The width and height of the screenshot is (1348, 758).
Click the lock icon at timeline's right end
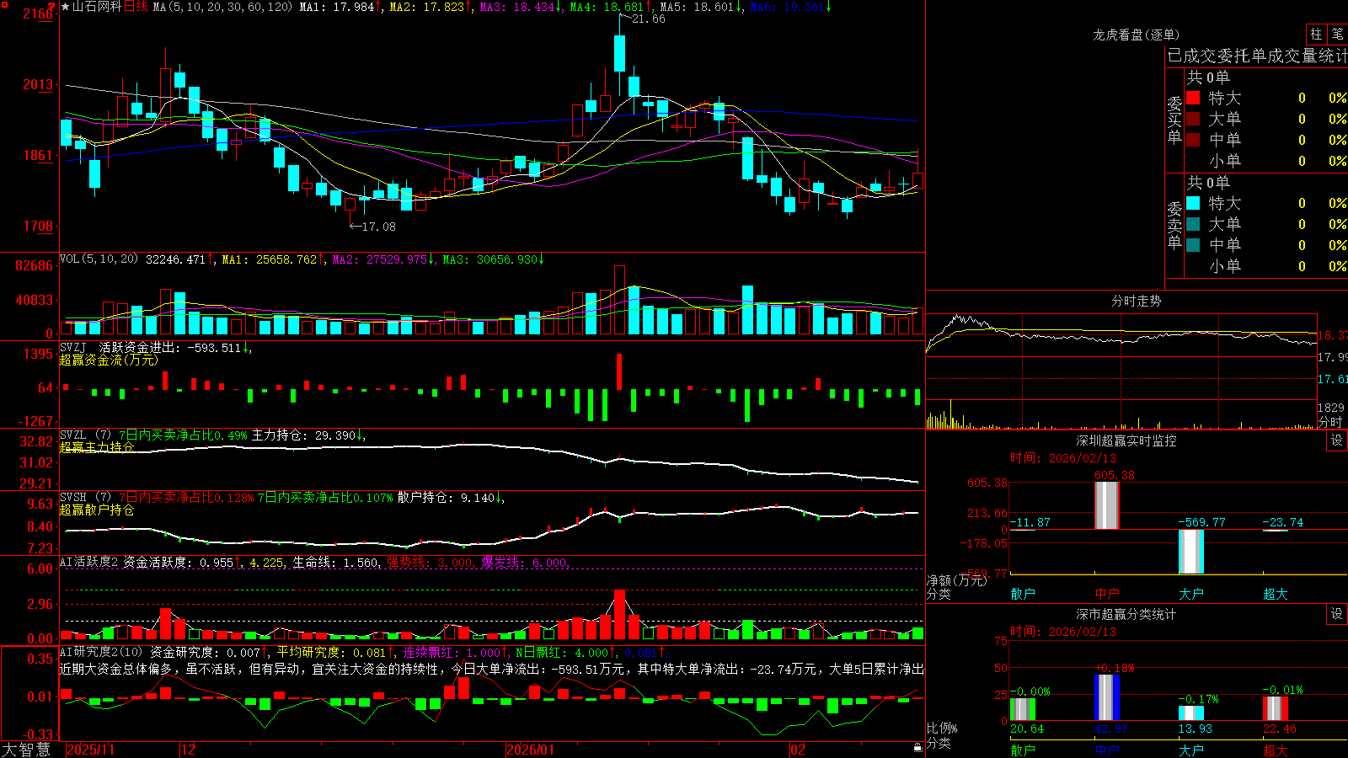click(917, 748)
